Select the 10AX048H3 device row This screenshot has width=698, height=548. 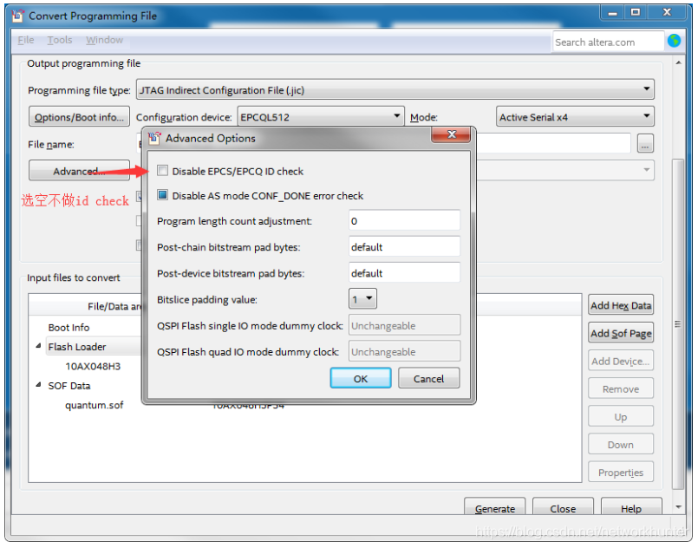[93, 366]
